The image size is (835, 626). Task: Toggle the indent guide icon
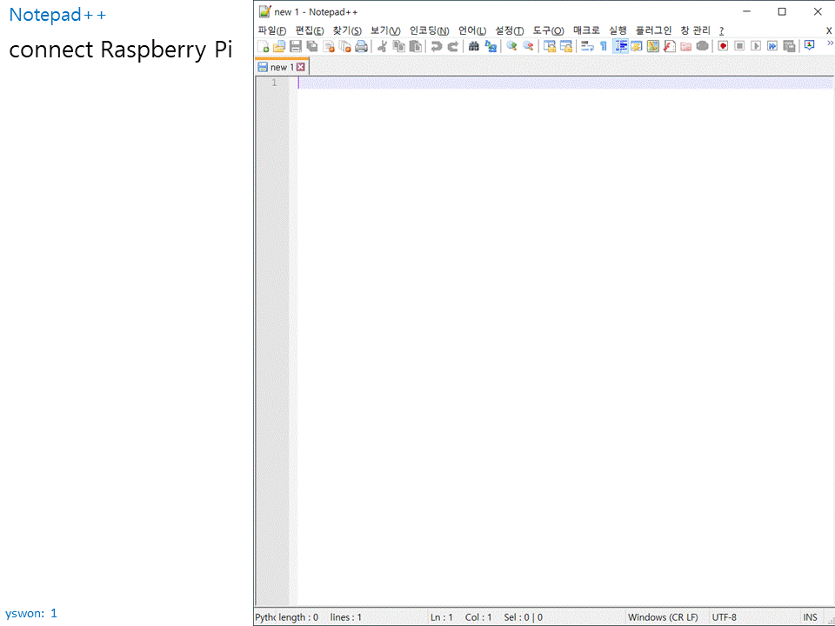pos(620,46)
